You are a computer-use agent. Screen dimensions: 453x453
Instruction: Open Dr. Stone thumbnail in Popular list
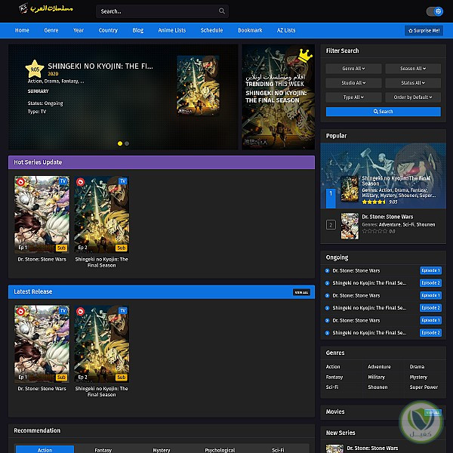pos(350,226)
